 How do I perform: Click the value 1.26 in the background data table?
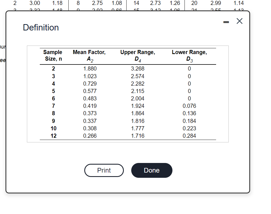(x=175, y=3)
